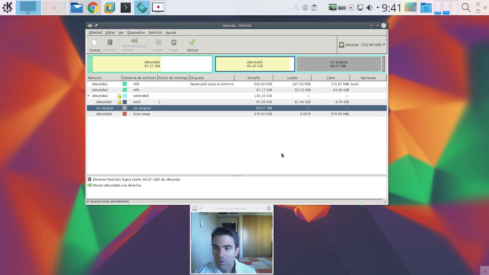Click the lock icon on /dev/sda5 row
This screenshot has height=275, width=489.
pos(119,102)
